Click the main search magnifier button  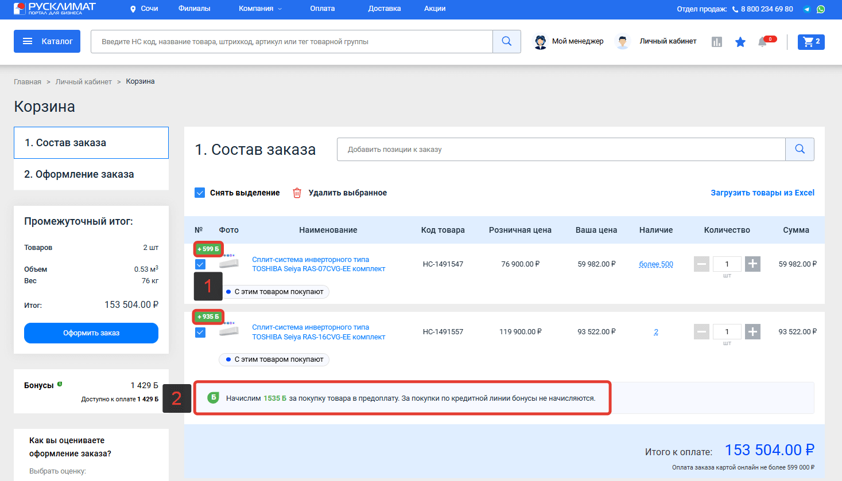click(x=507, y=41)
